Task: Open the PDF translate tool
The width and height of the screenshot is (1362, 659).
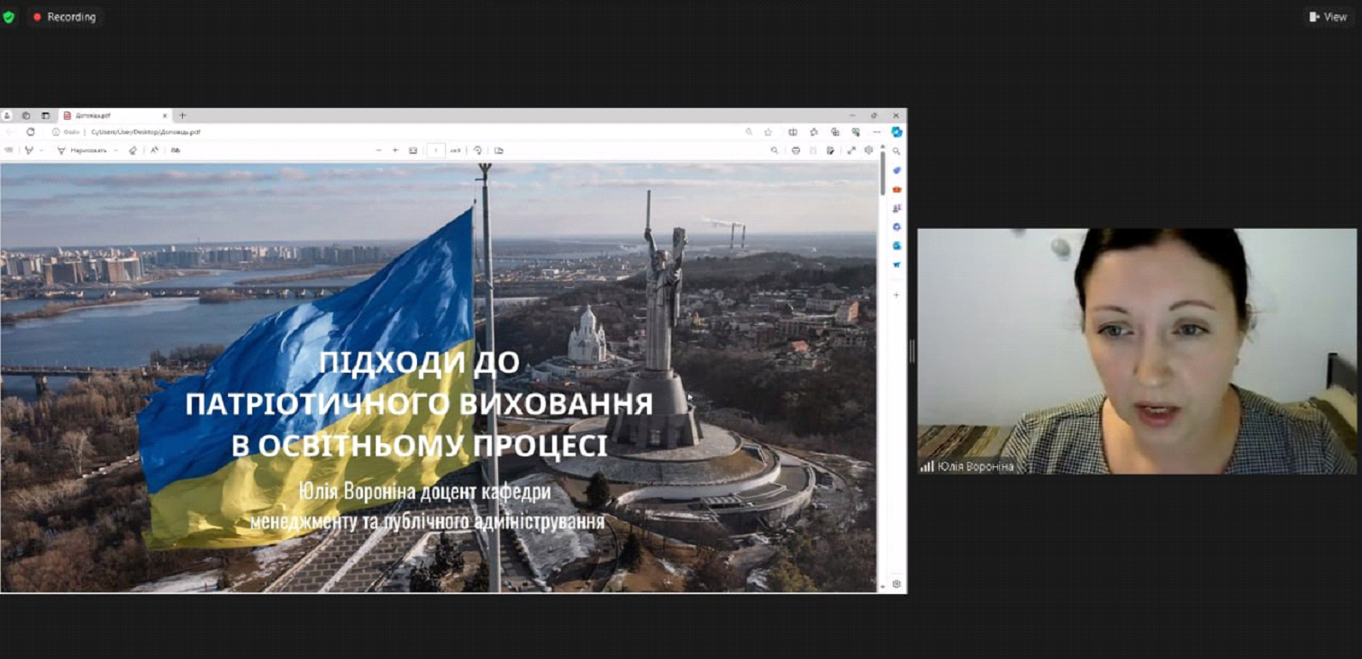Action: 176,150
